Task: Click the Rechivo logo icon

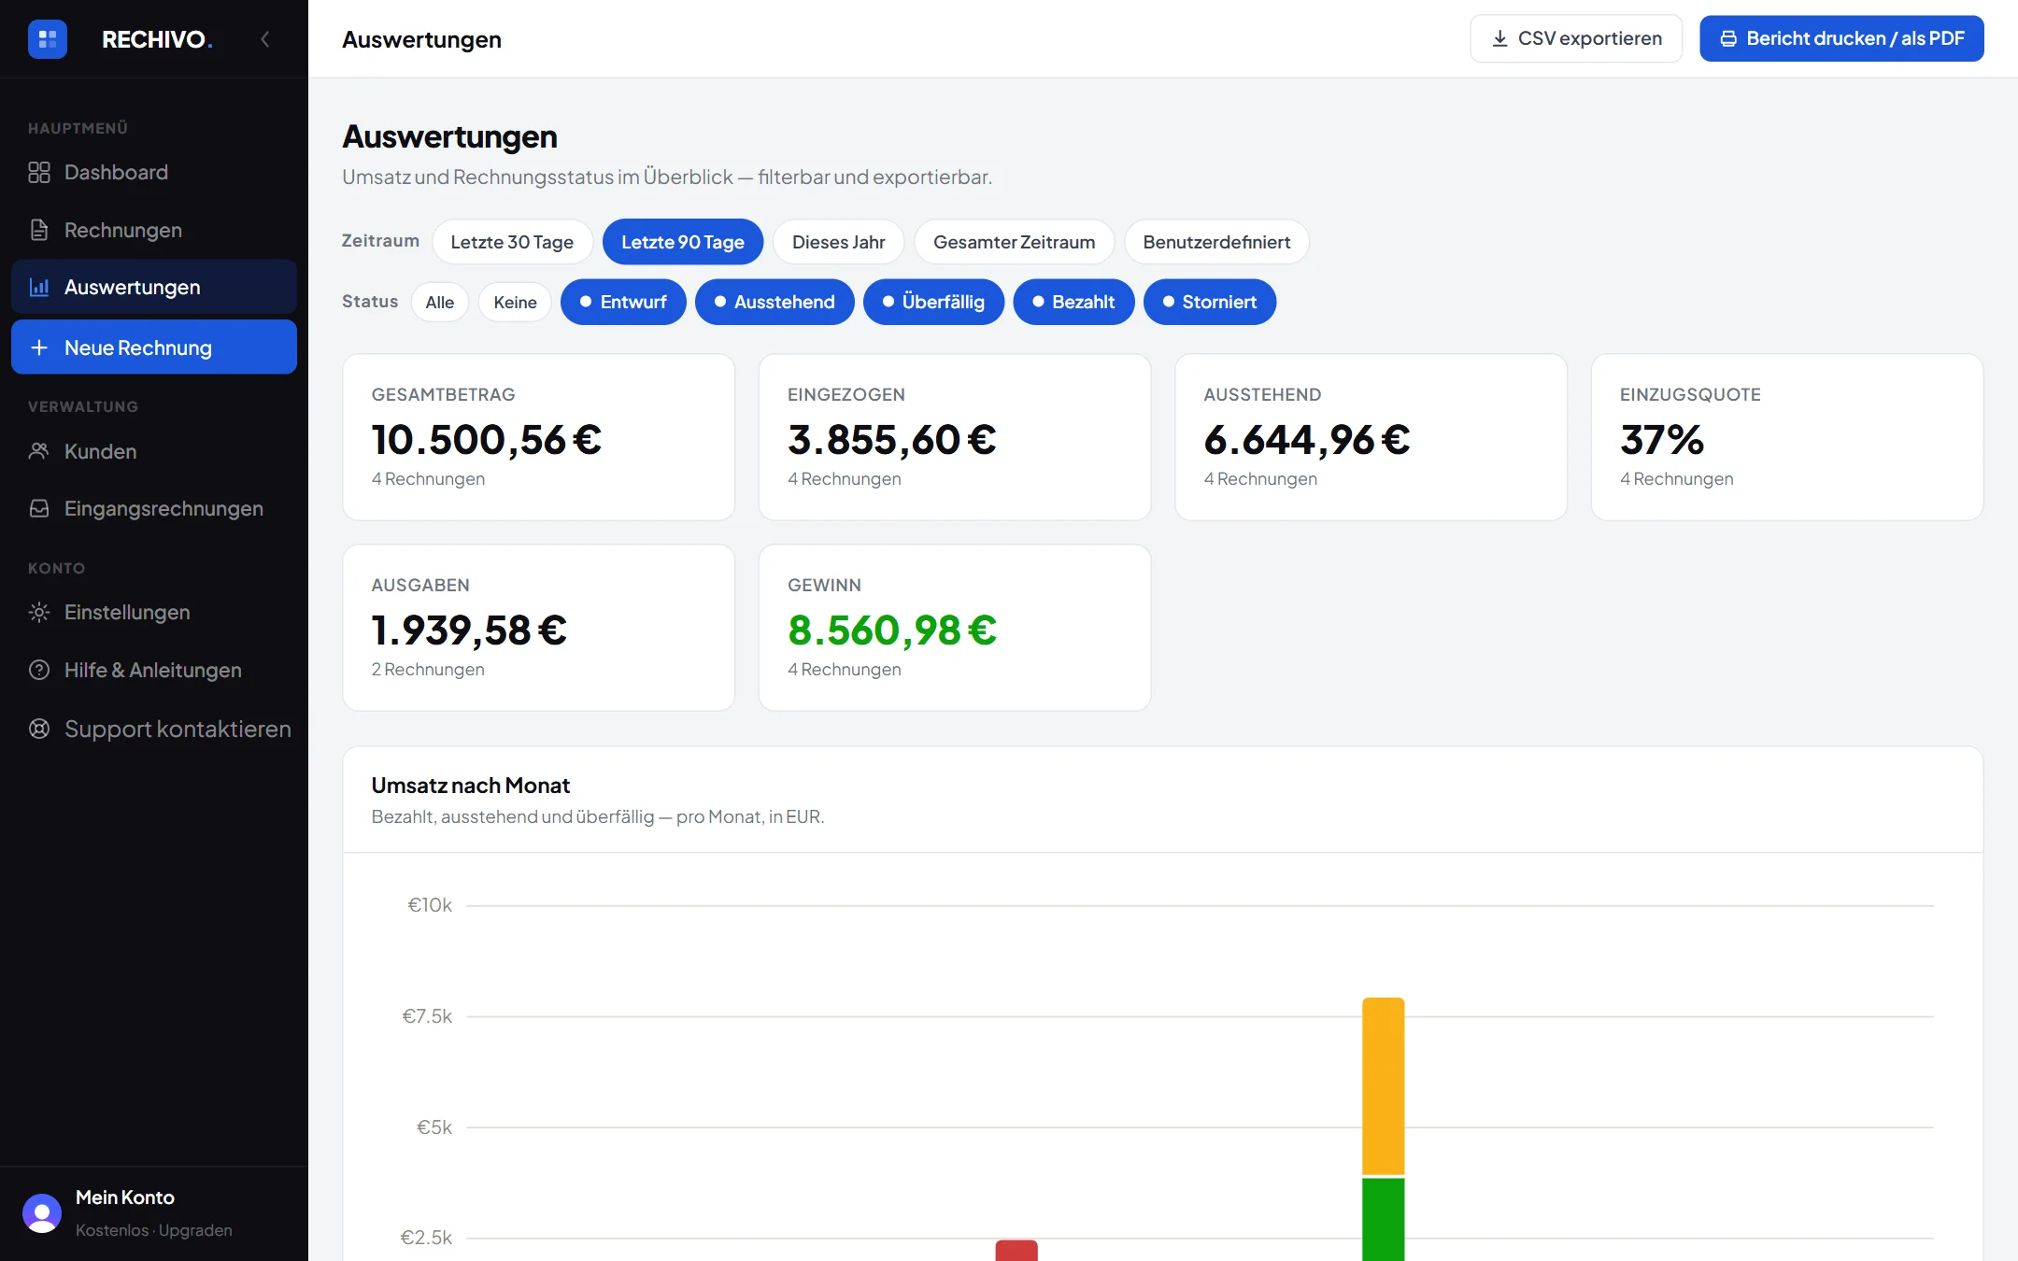Action: (x=48, y=39)
